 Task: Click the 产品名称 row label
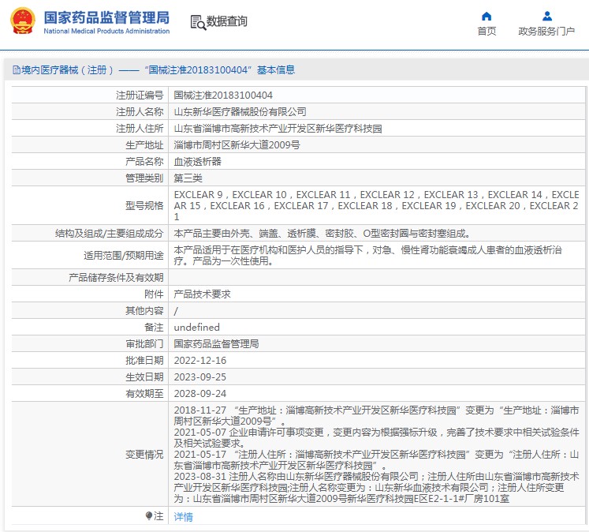click(x=144, y=161)
